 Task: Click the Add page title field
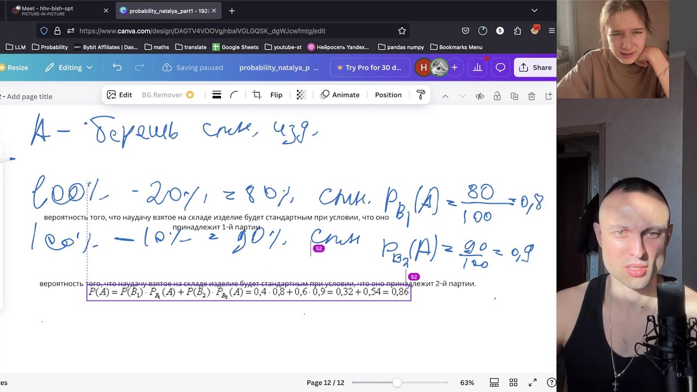tap(30, 96)
